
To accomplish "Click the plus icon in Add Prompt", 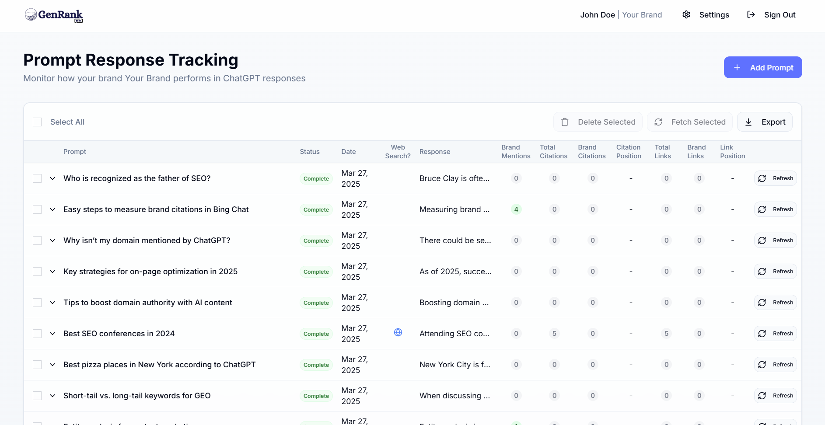I will [737, 67].
